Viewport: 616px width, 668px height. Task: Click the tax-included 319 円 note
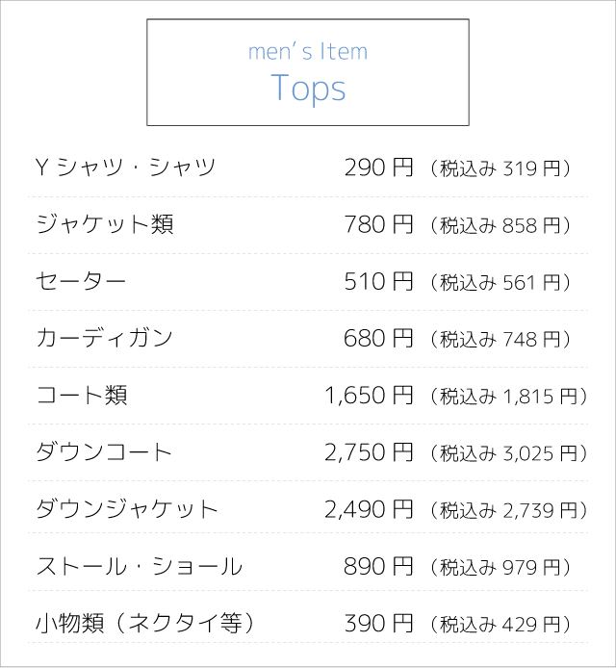pos(504,169)
